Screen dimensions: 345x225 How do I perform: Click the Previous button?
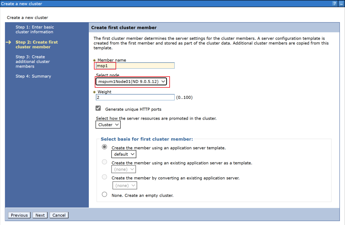pyautogui.click(x=19, y=215)
